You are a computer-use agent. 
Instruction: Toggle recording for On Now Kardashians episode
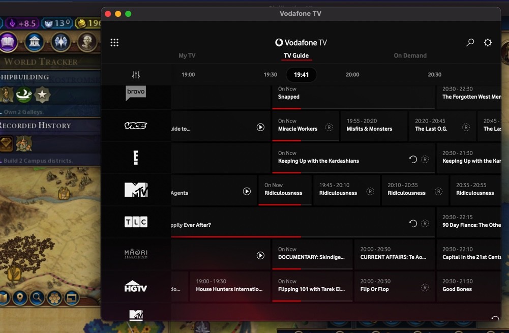pyautogui.click(x=425, y=159)
